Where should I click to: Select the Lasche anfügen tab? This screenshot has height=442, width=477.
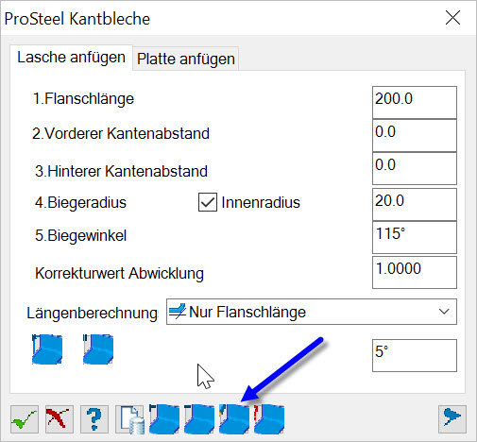(x=71, y=58)
